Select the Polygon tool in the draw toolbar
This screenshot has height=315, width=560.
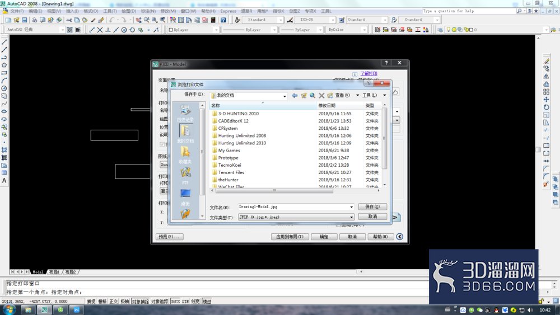(4, 65)
